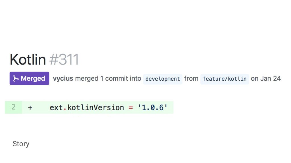
Task: Click the Jan 24 merge date
Action: tap(271, 79)
